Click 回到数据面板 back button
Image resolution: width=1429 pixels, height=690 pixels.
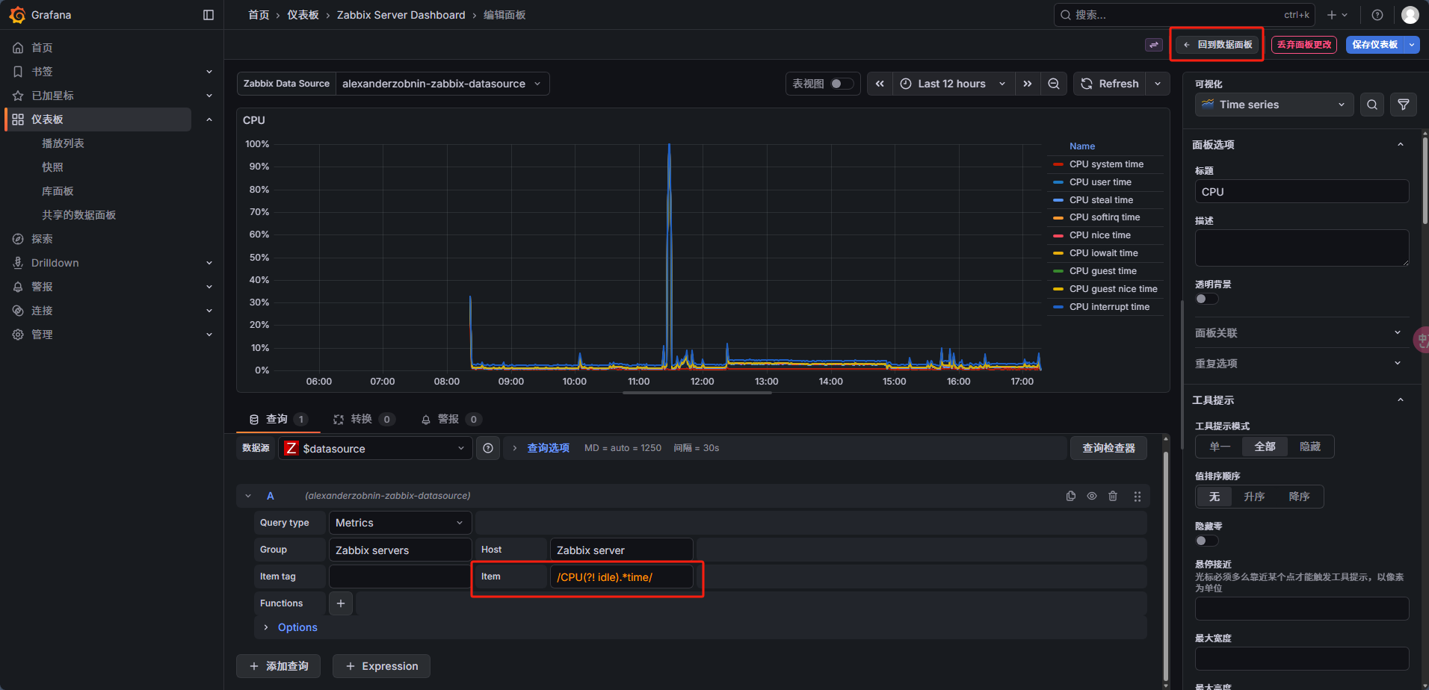click(1217, 45)
